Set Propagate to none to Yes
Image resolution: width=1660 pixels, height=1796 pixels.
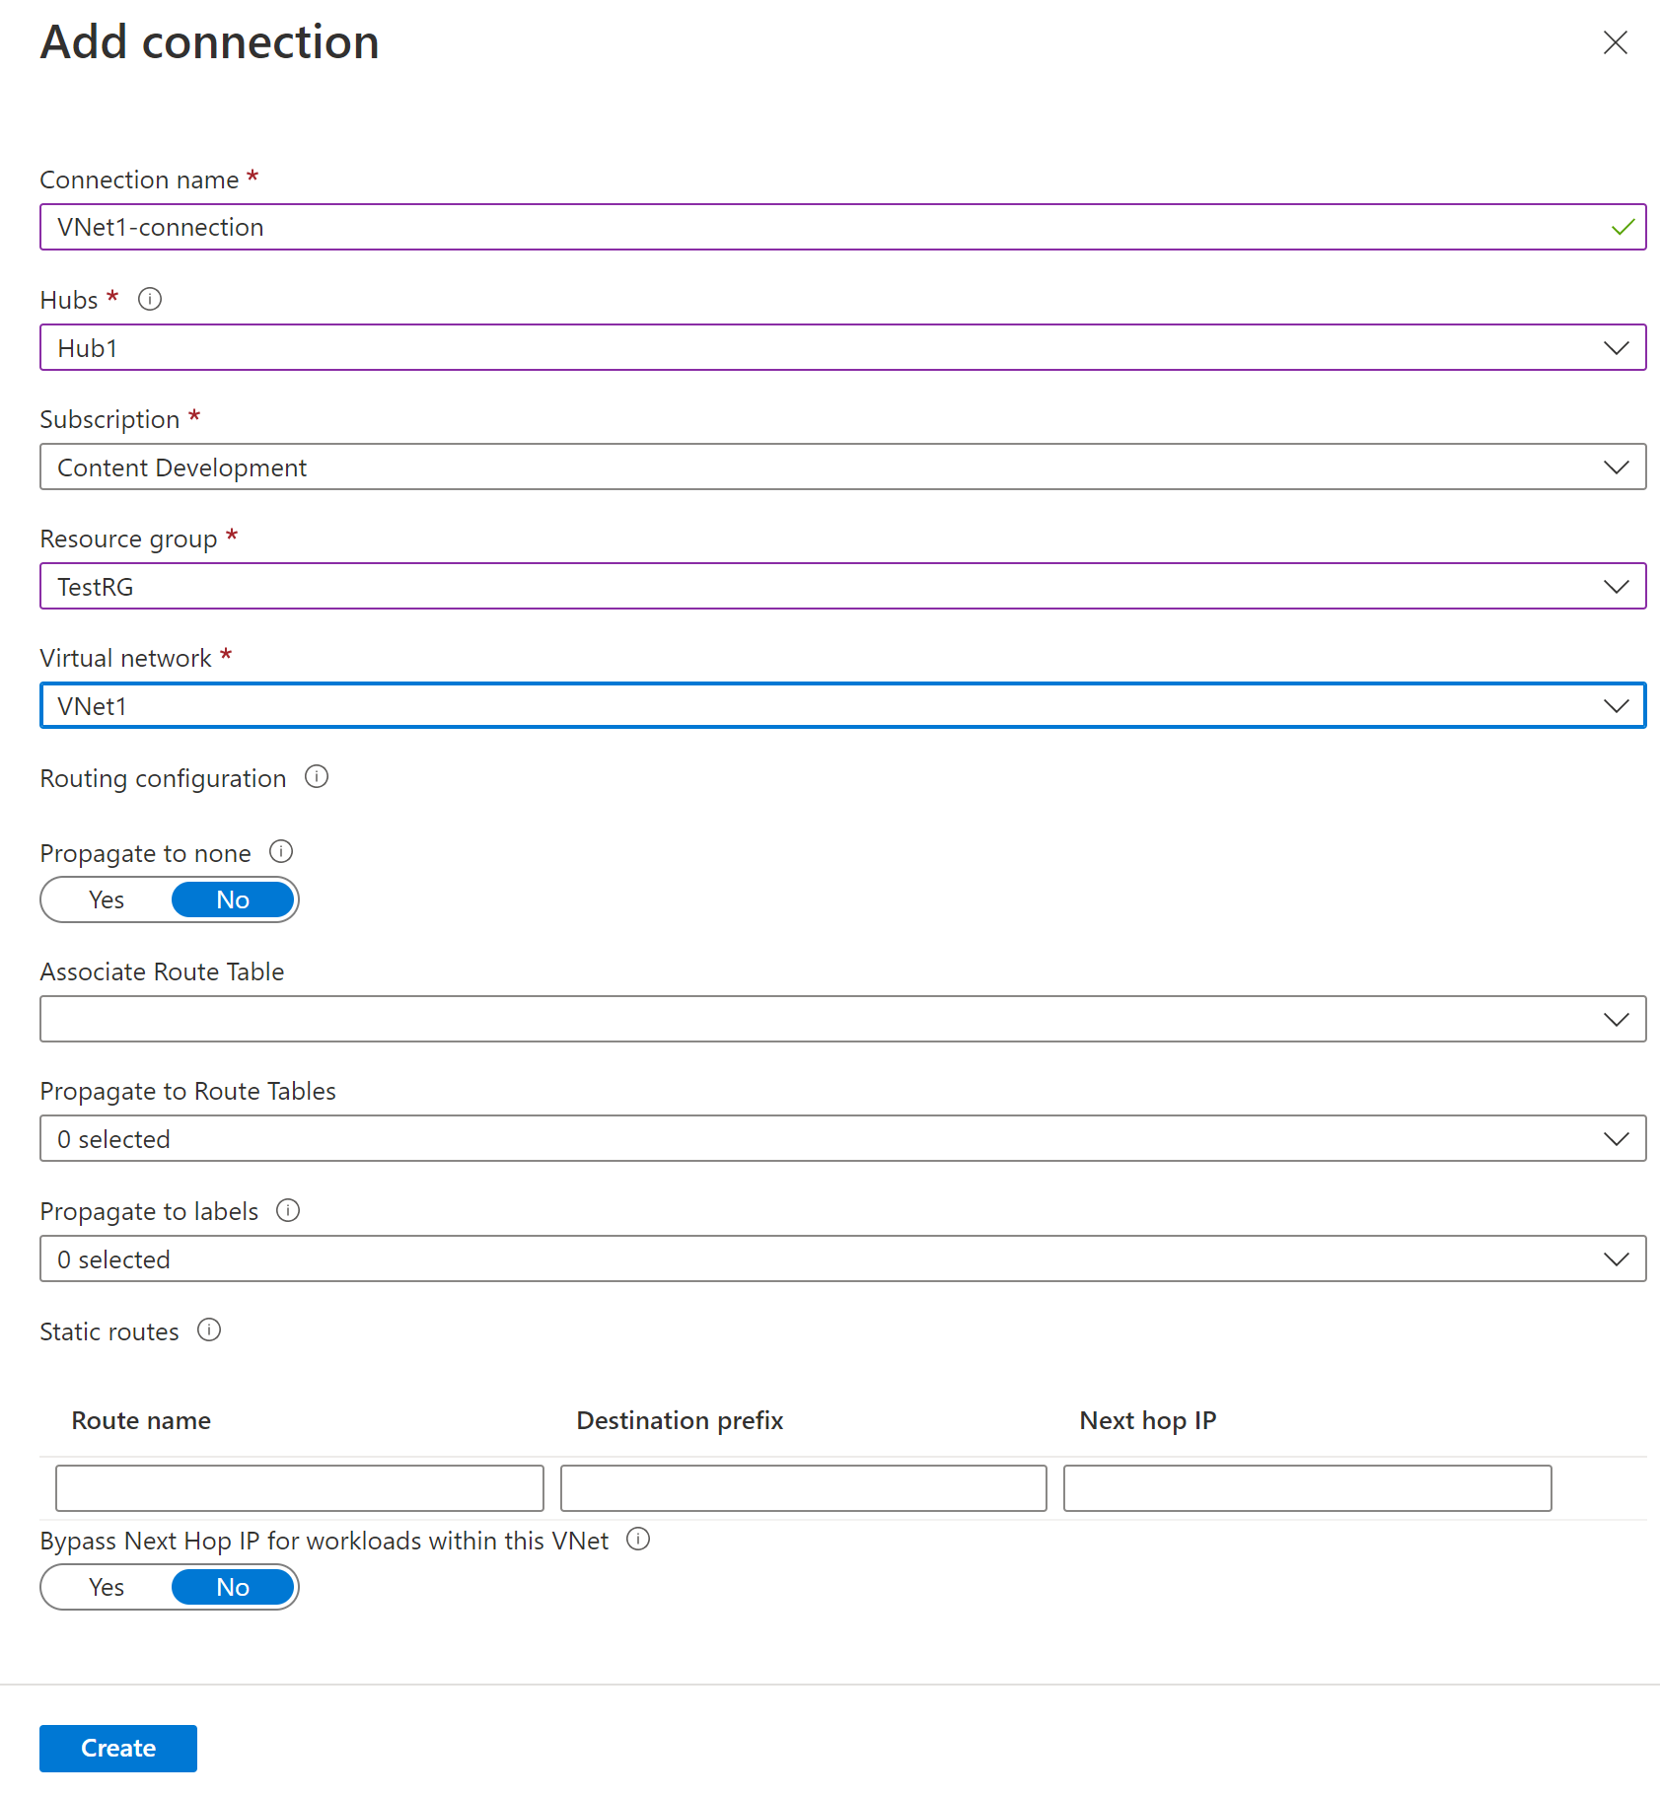tap(107, 899)
